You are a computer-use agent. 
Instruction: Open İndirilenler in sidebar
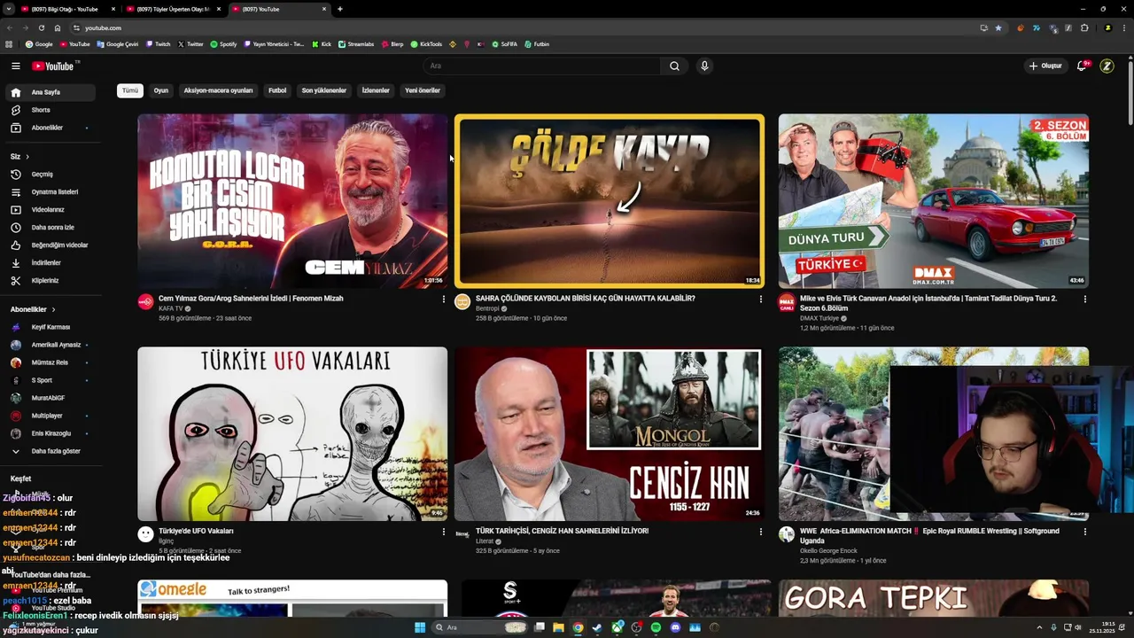[50, 263]
